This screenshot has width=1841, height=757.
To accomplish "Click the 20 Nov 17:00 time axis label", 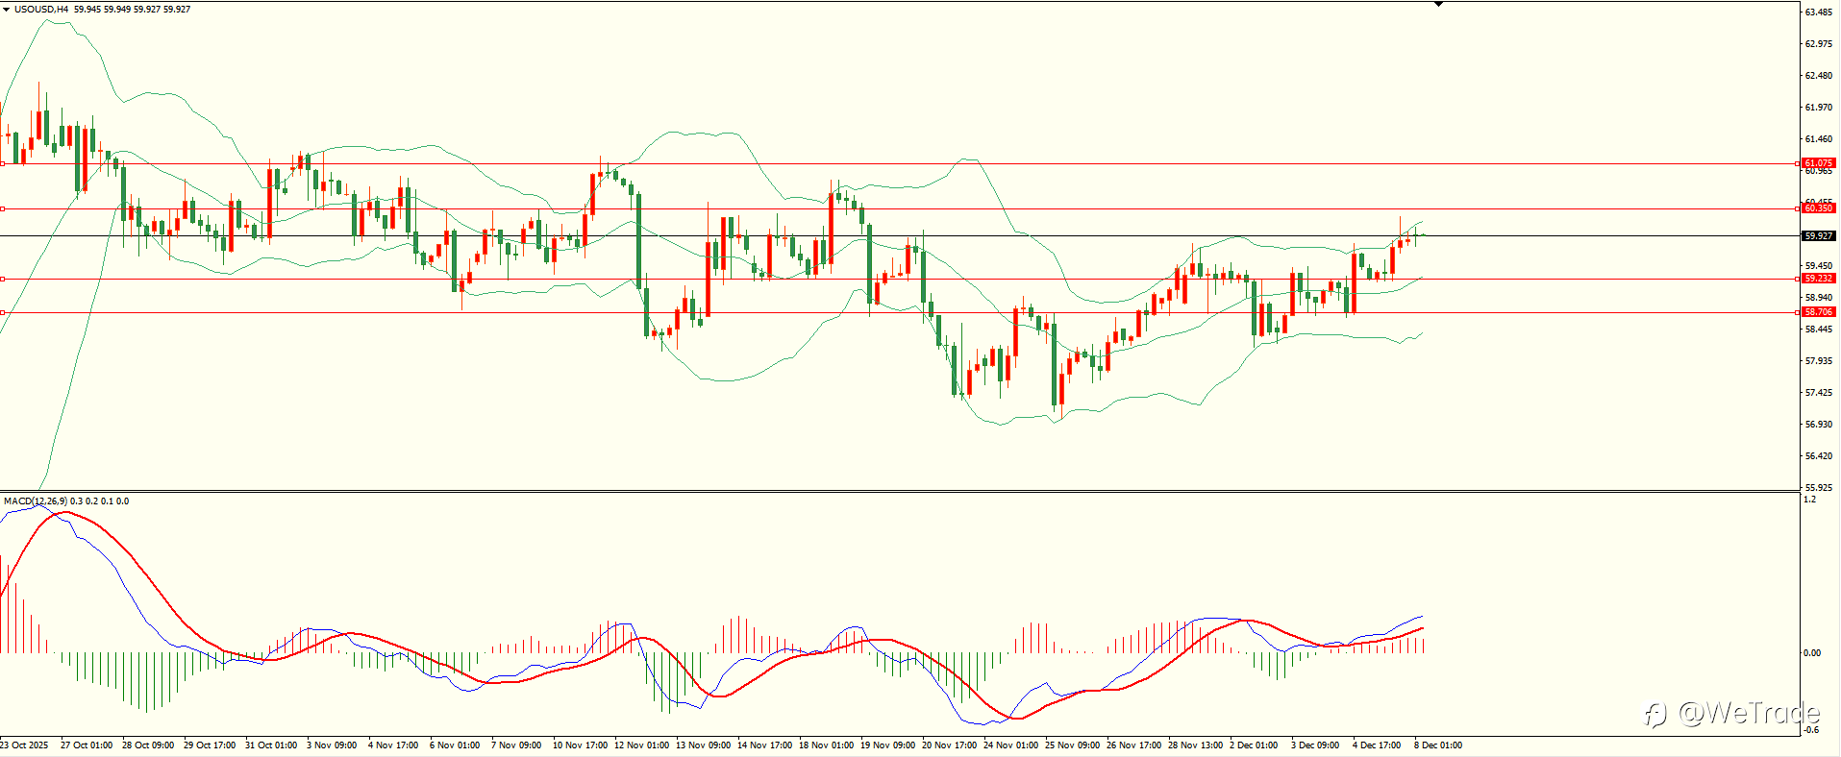I will [949, 745].
